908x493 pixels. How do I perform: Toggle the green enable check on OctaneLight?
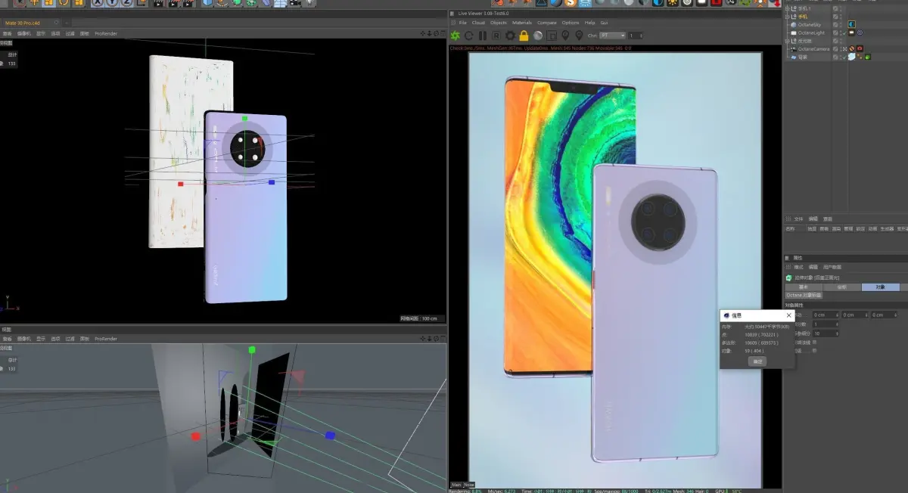pyautogui.click(x=844, y=33)
